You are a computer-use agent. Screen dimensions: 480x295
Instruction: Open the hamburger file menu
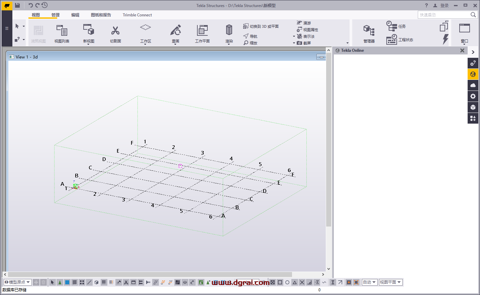coord(7,28)
